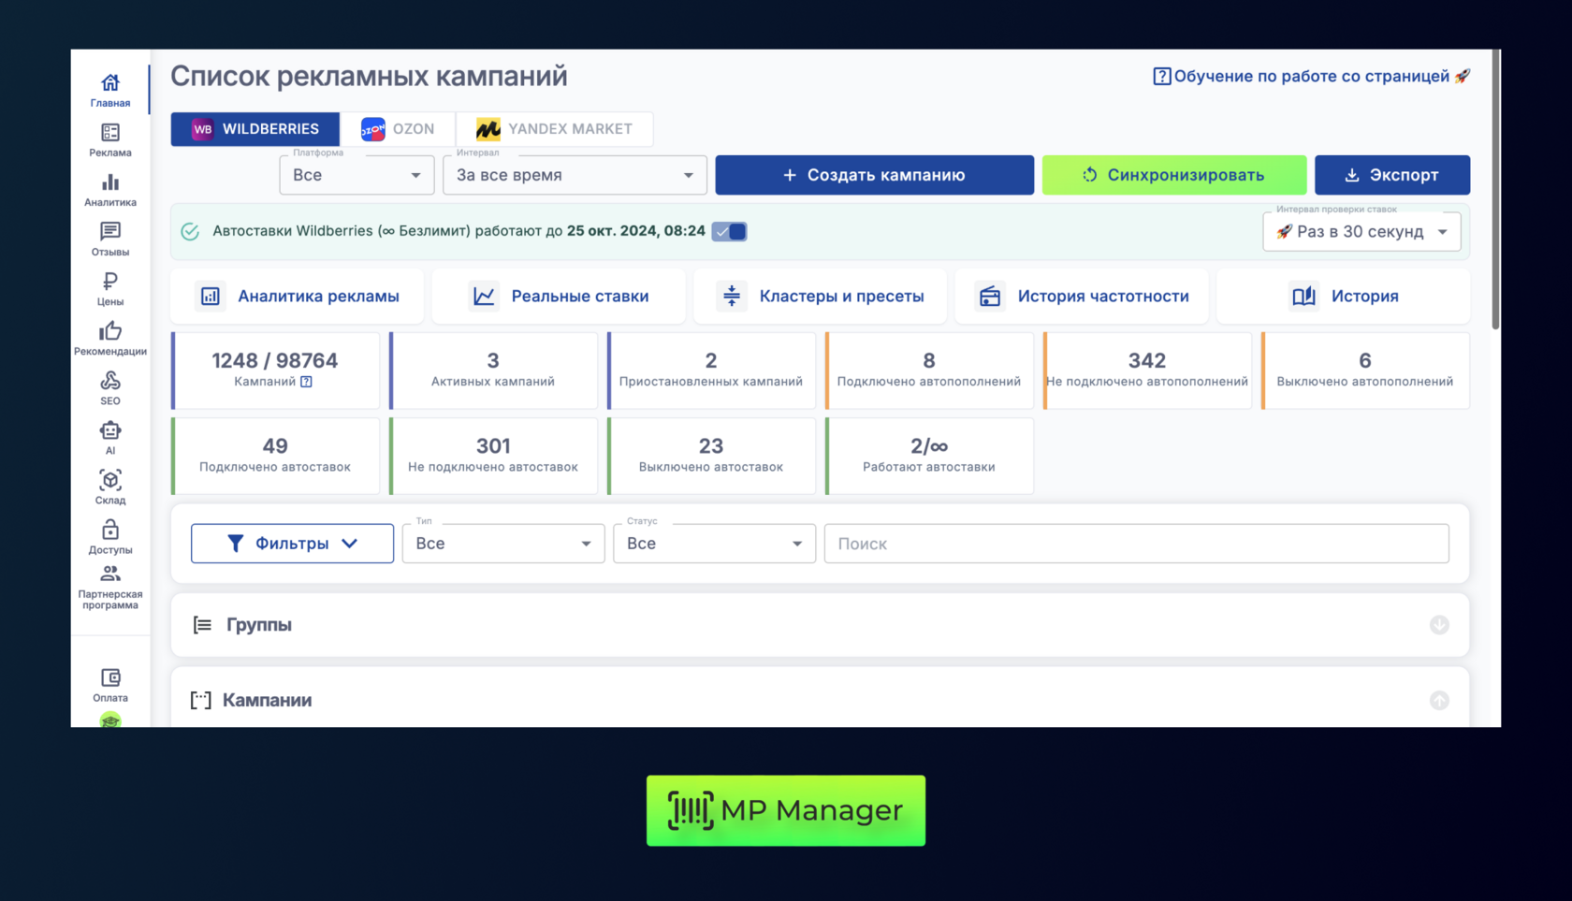Open the Склад warehouse icon
This screenshot has height=901, width=1572.
tap(110, 481)
